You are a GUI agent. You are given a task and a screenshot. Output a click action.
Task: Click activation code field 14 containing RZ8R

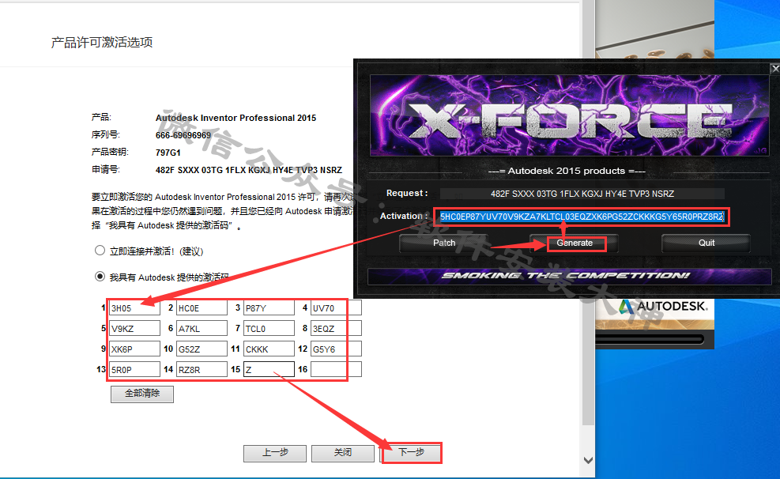[x=202, y=369]
